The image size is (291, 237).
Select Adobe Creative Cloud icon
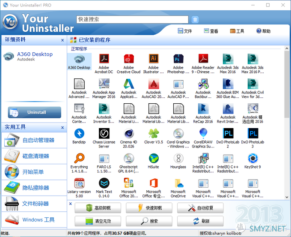tap(129, 59)
